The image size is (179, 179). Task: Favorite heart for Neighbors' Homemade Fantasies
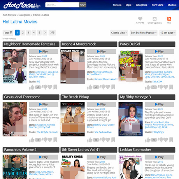coord(50,87)
